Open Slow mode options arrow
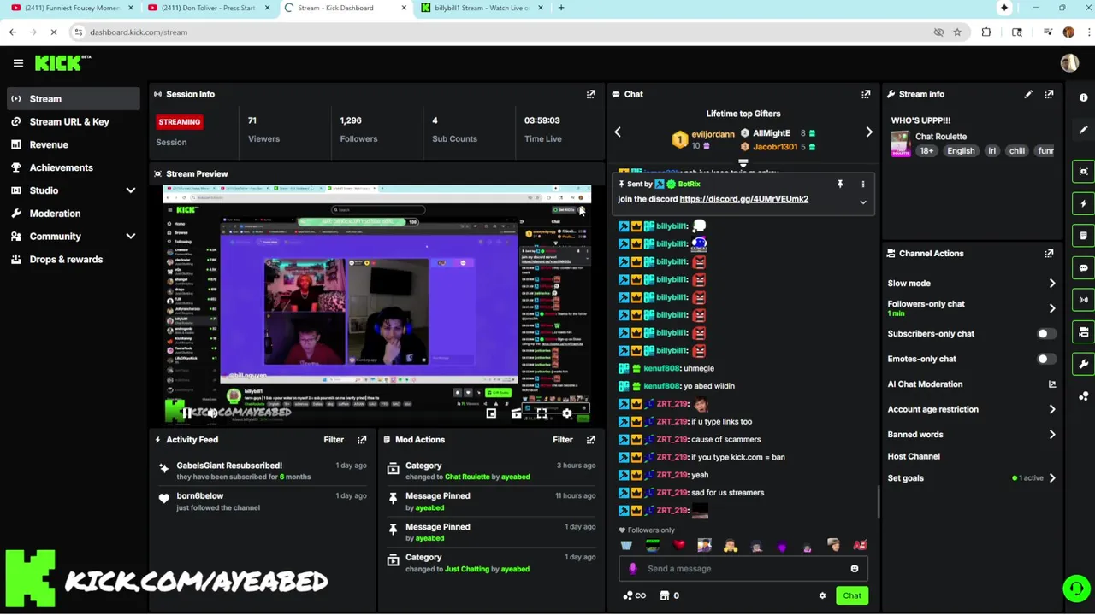 [1052, 284]
